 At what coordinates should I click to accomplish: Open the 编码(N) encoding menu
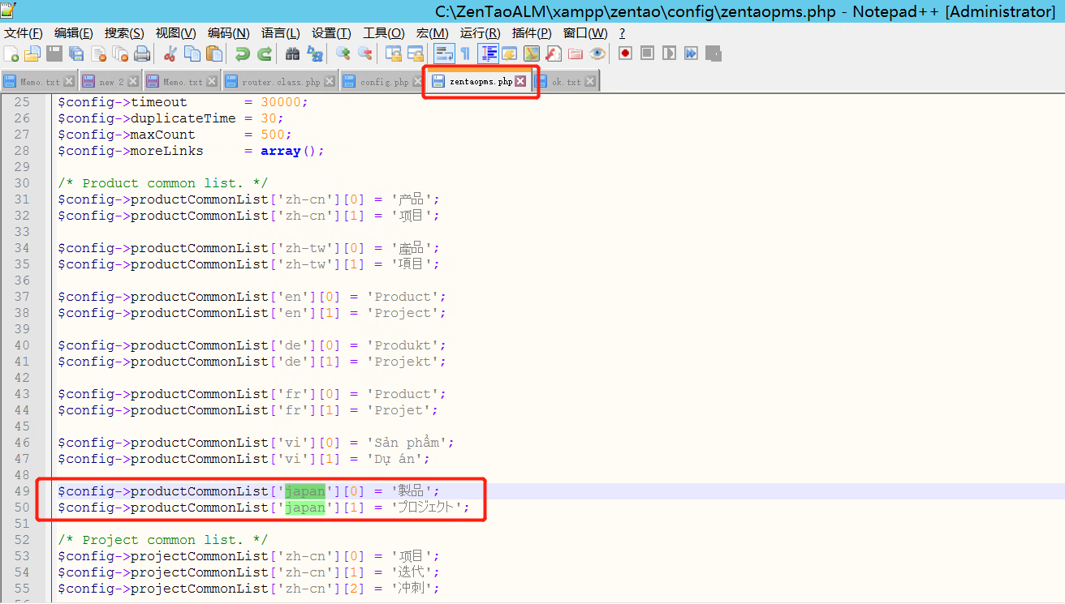(x=228, y=33)
